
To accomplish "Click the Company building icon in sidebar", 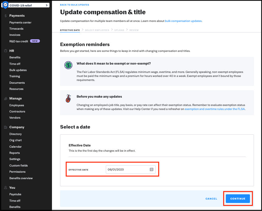I will (x=6, y=127).
